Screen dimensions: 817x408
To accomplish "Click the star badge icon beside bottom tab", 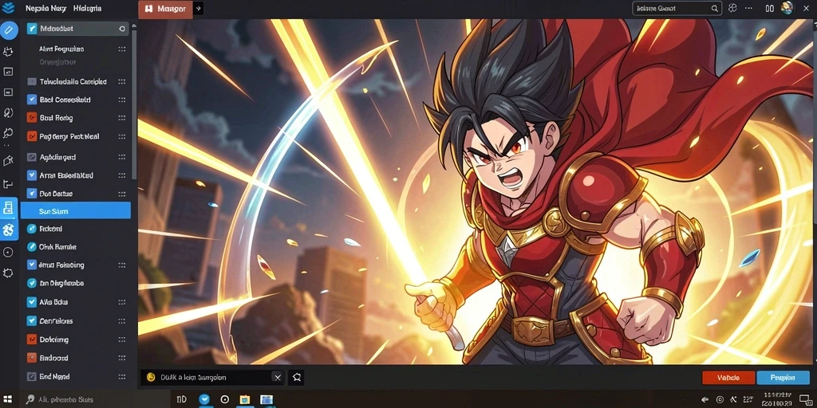I will point(297,377).
